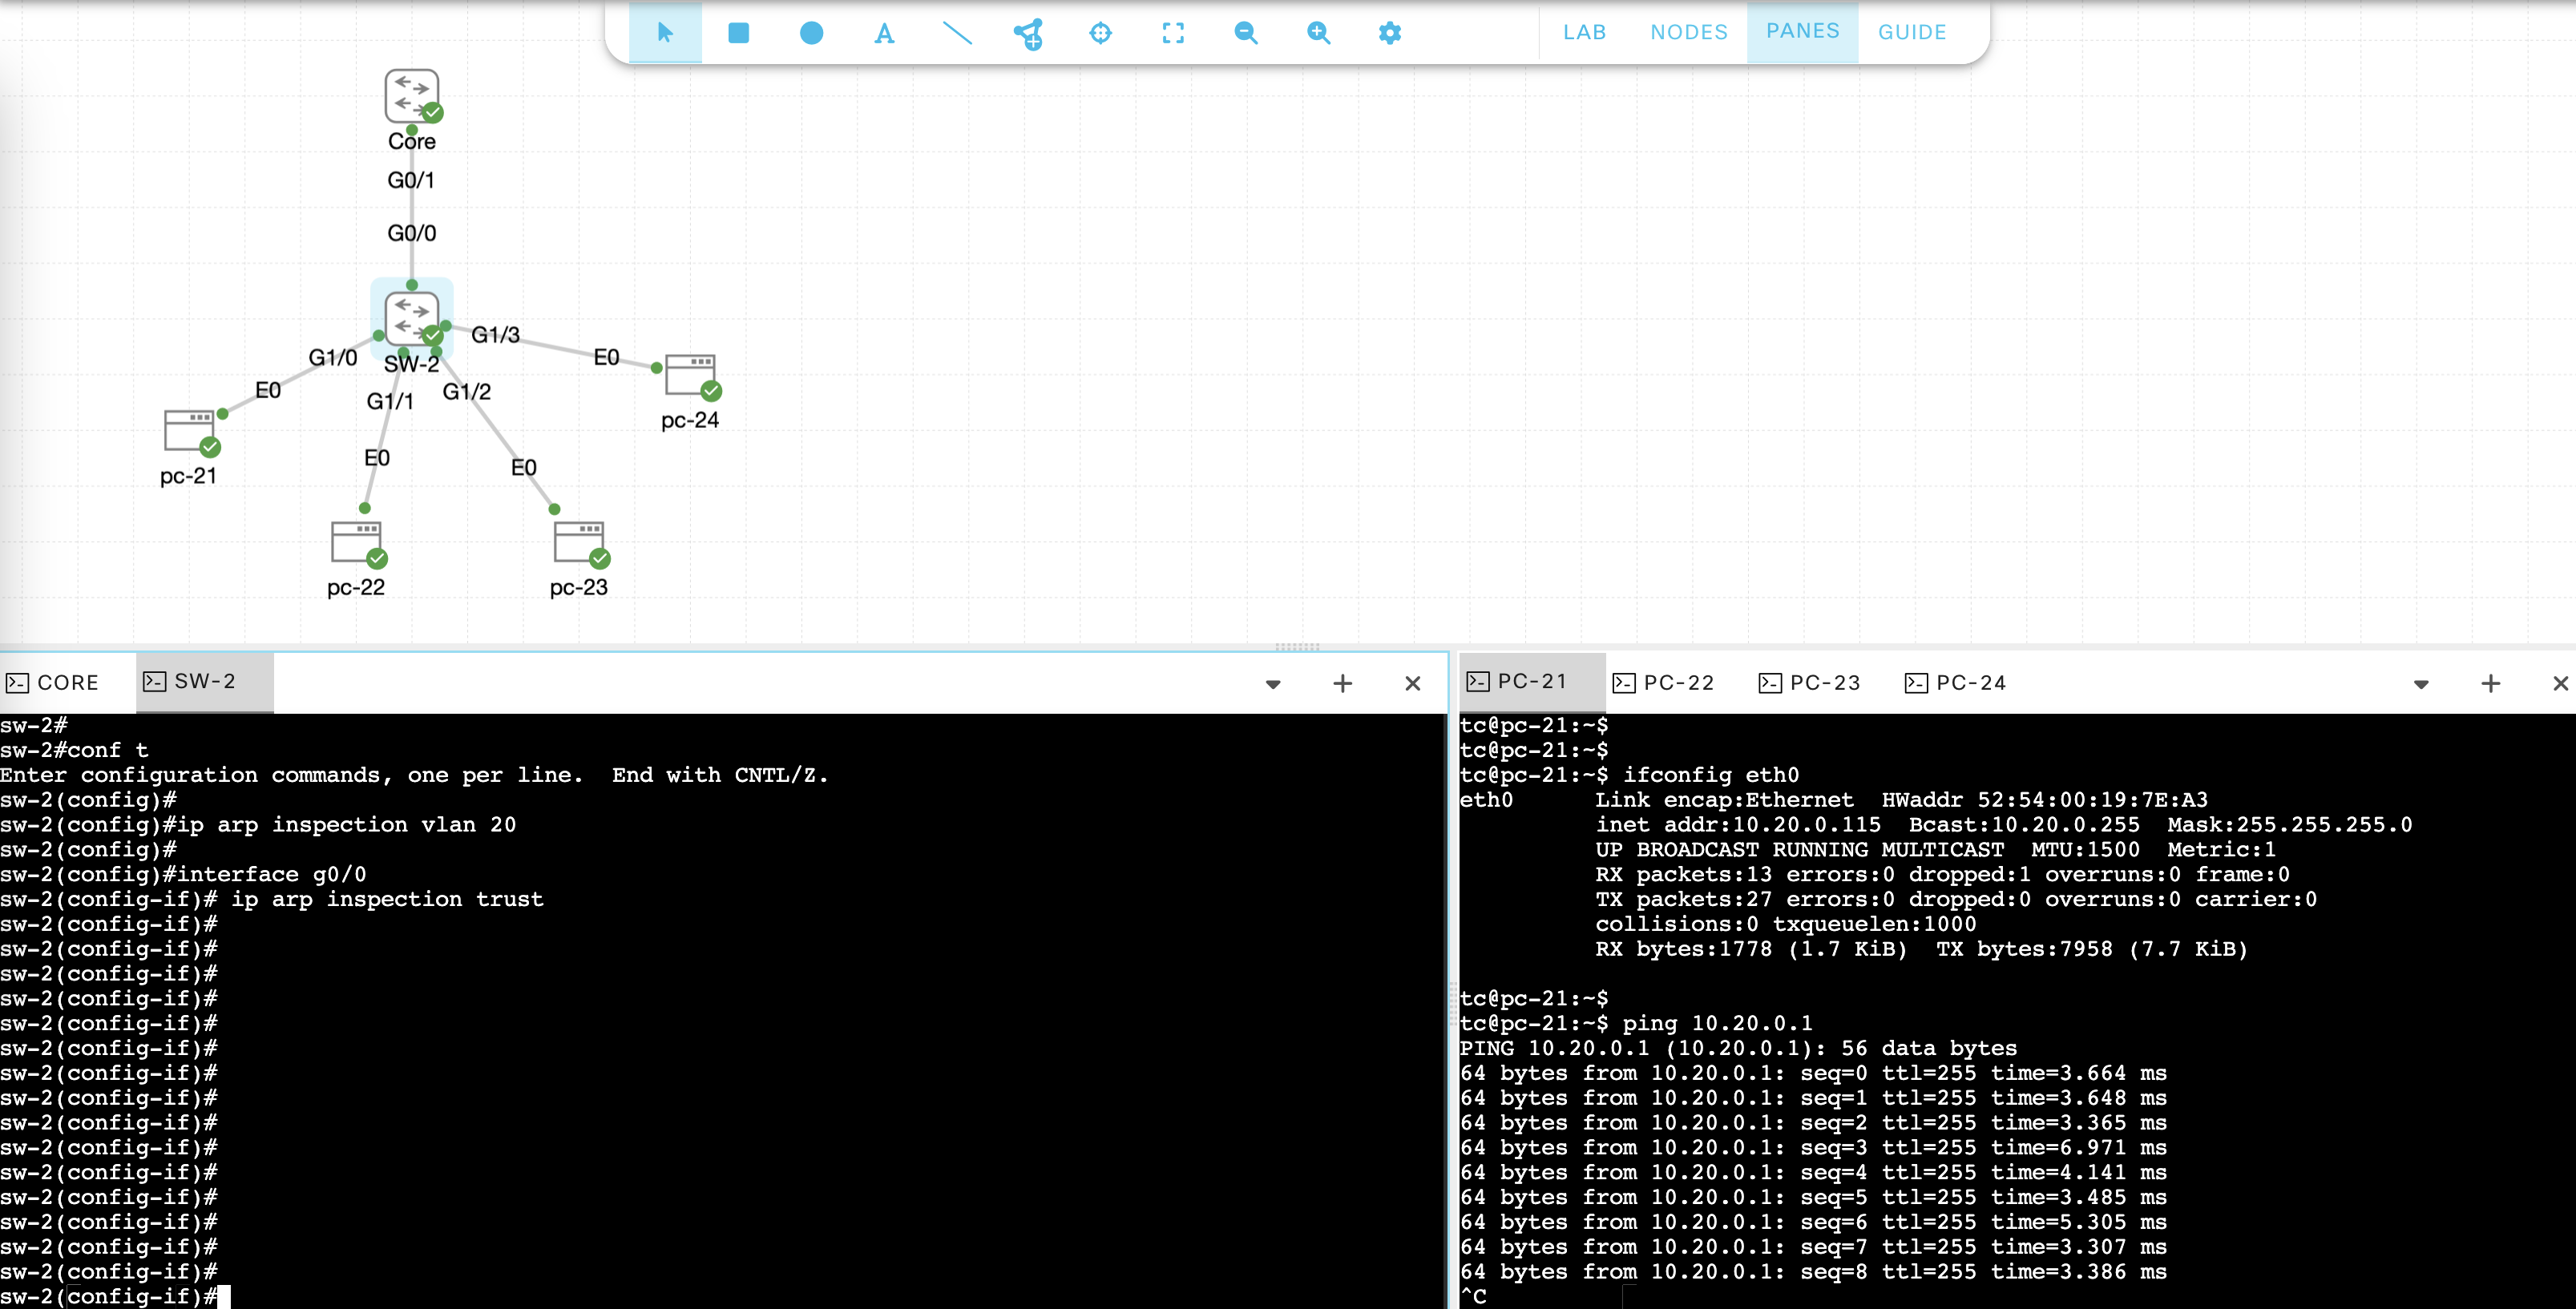Open the LAB menu

(1584, 32)
